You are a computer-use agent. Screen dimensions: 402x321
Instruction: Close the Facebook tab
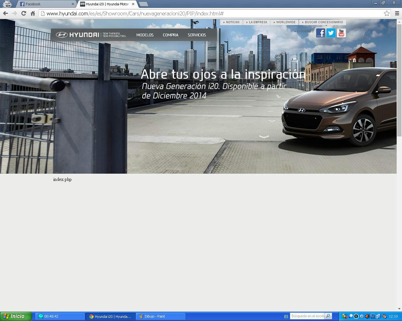(73, 4)
